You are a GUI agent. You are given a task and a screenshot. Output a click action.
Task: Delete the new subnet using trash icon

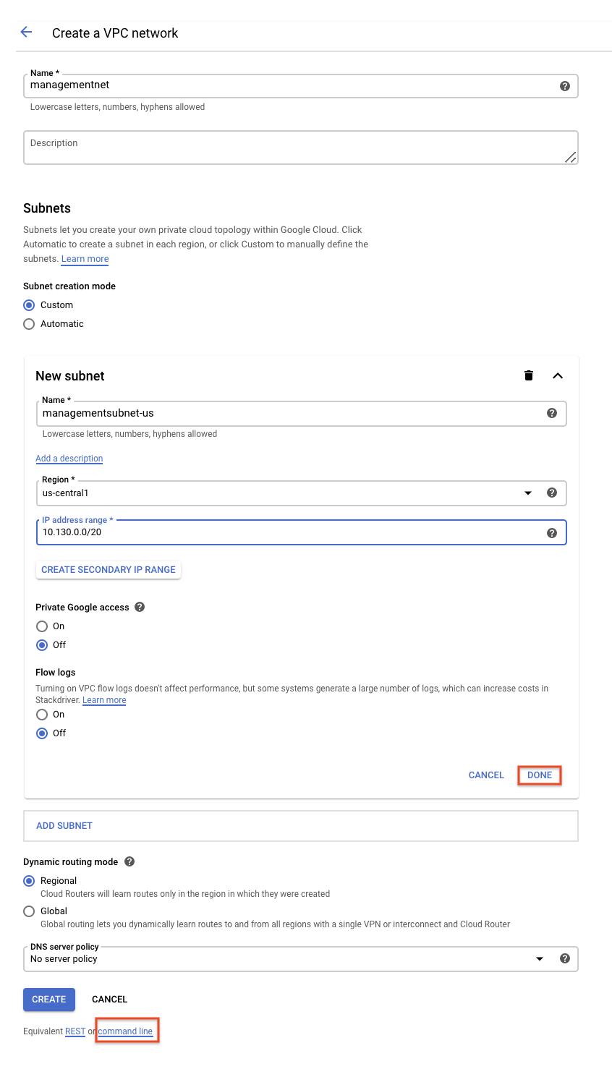[529, 375]
